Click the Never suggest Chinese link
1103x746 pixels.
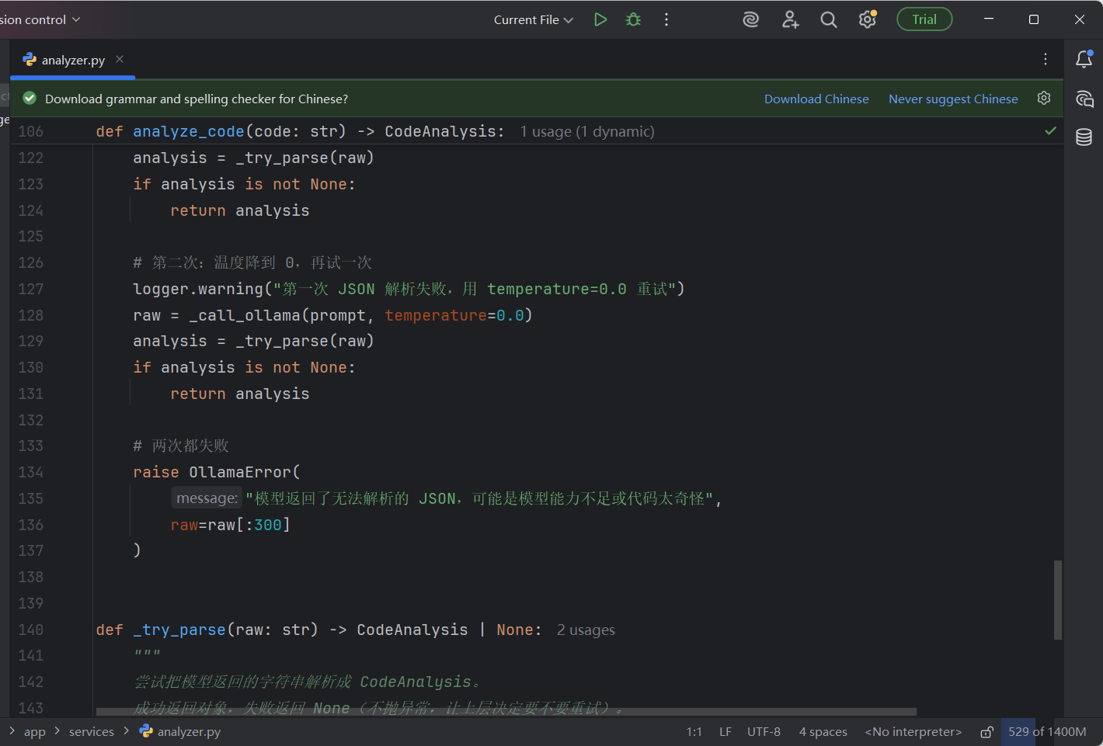(953, 99)
